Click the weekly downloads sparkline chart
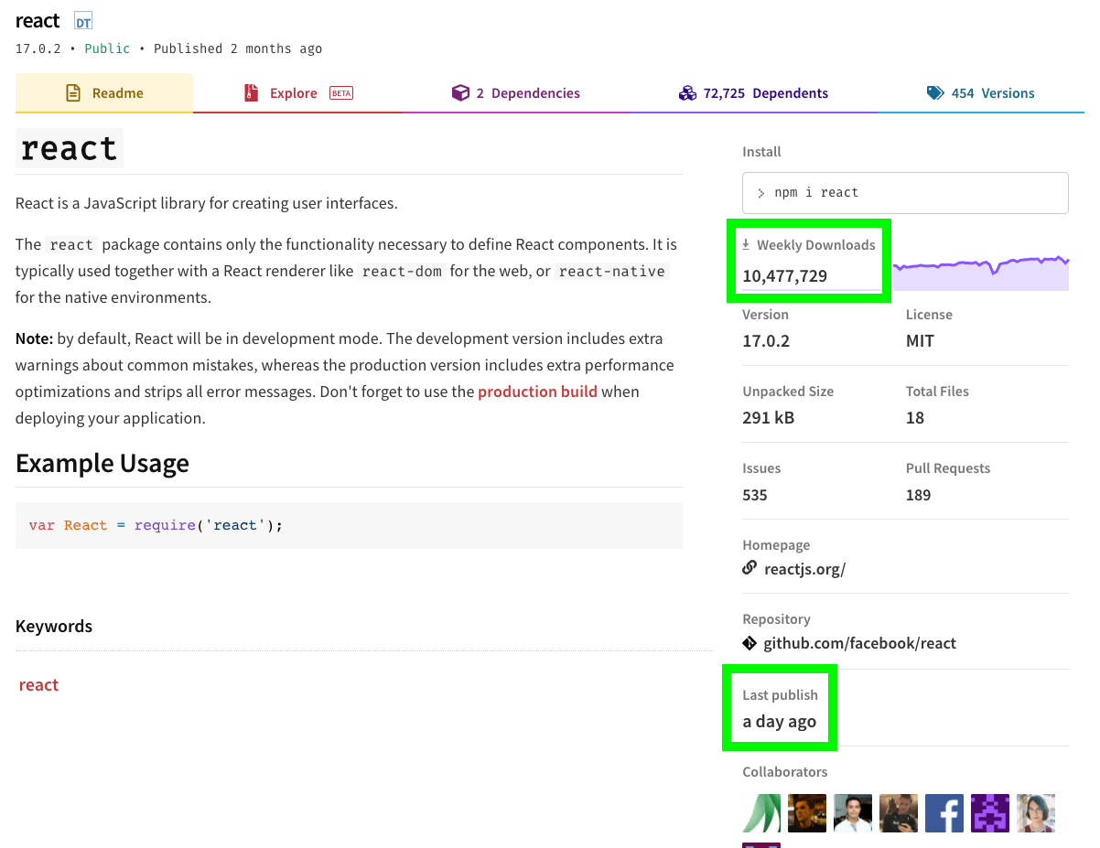The height and width of the screenshot is (848, 1100). coord(980,273)
